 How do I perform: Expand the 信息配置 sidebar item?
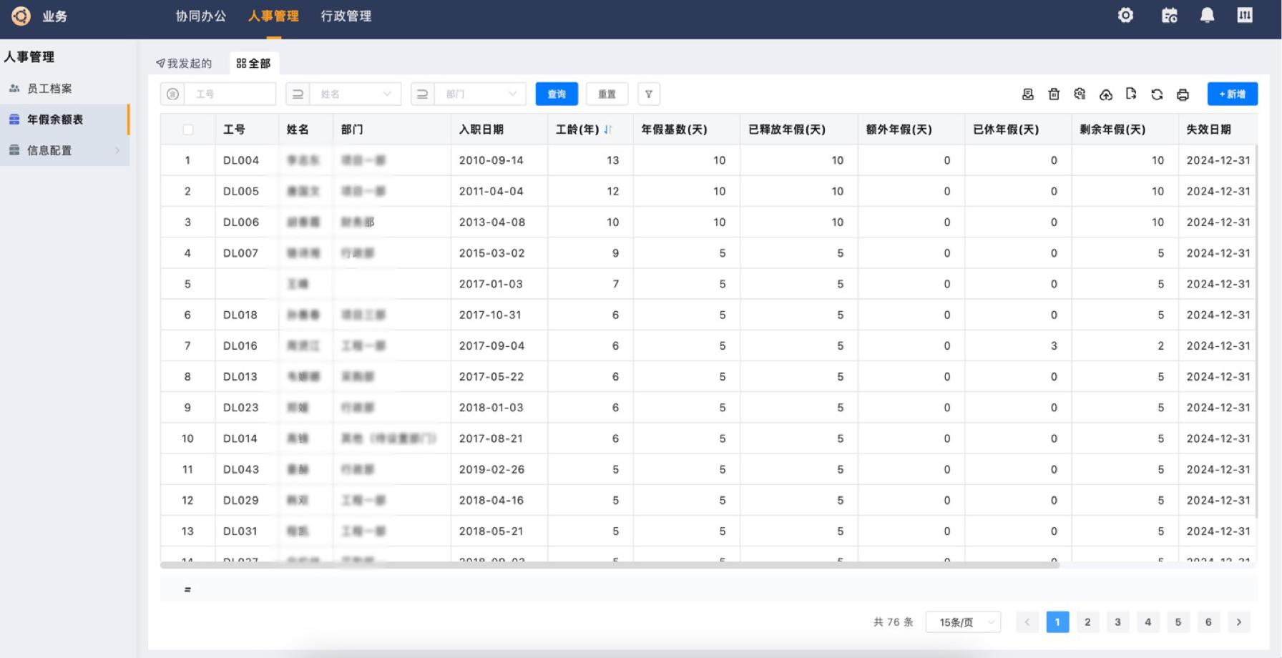pos(64,150)
